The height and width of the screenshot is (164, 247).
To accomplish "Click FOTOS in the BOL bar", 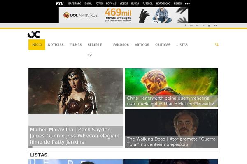I will (99, 3).
